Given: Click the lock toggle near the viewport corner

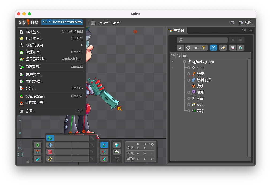Looking at the screenshot, I should (28, 161).
